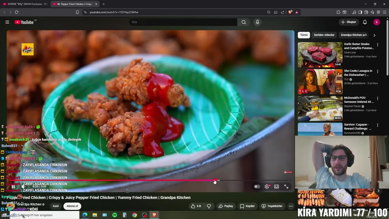
Task: Mute the video volume icon
Action: tap(23, 187)
